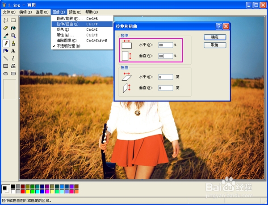Pick the light gray palette swatch
Image resolution: width=268 pixels, height=205 pixels.
pos(18,192)
